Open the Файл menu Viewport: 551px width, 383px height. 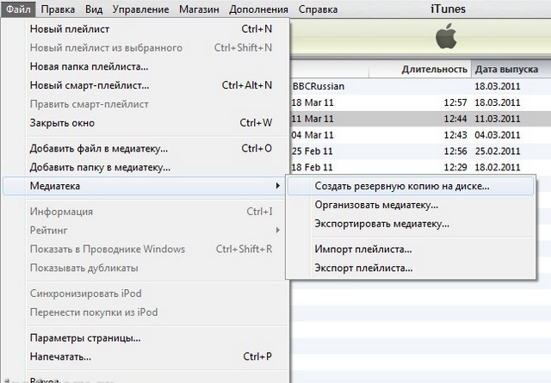click(x=18, y=9)
